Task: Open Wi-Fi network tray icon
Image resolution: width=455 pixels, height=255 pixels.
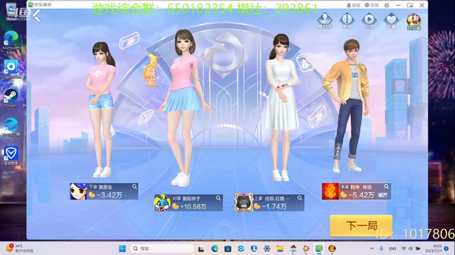Action: (x=404, y=249)
